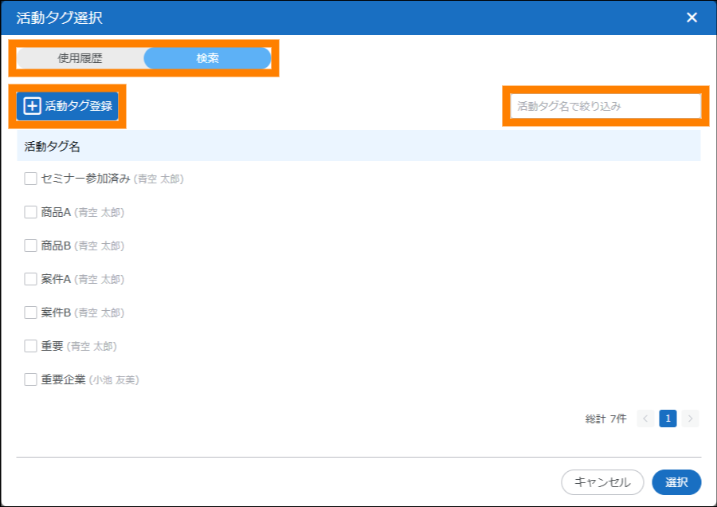Viewport: 717px width, 507px height.
Task: Mark the 重要企業 checkbox
Action: tap(30, 379)
